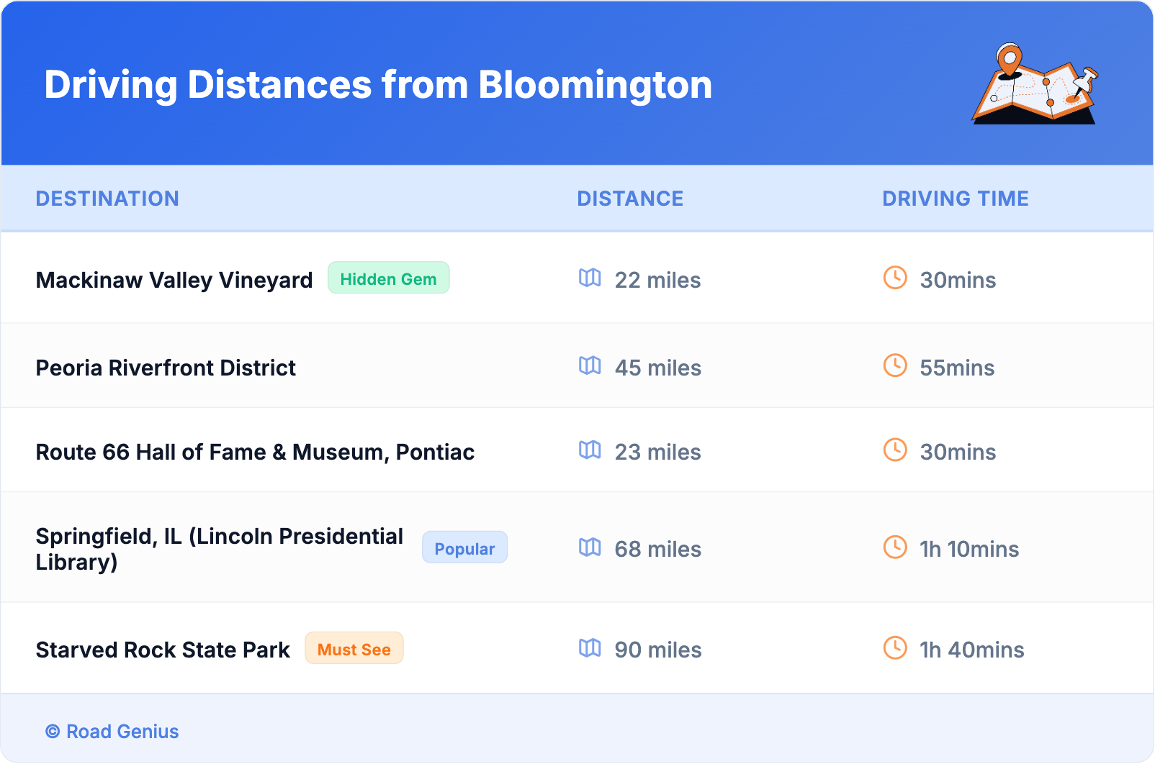Click the map icon beside 90 miles
This screenshot has width=1155, height=764.
pos(590,647)
